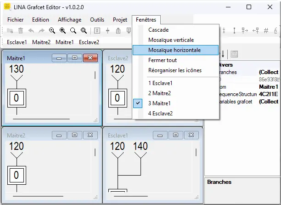Select initial step 0 in Maitre2 window
281x205 pixels.
tap(17, 176)
